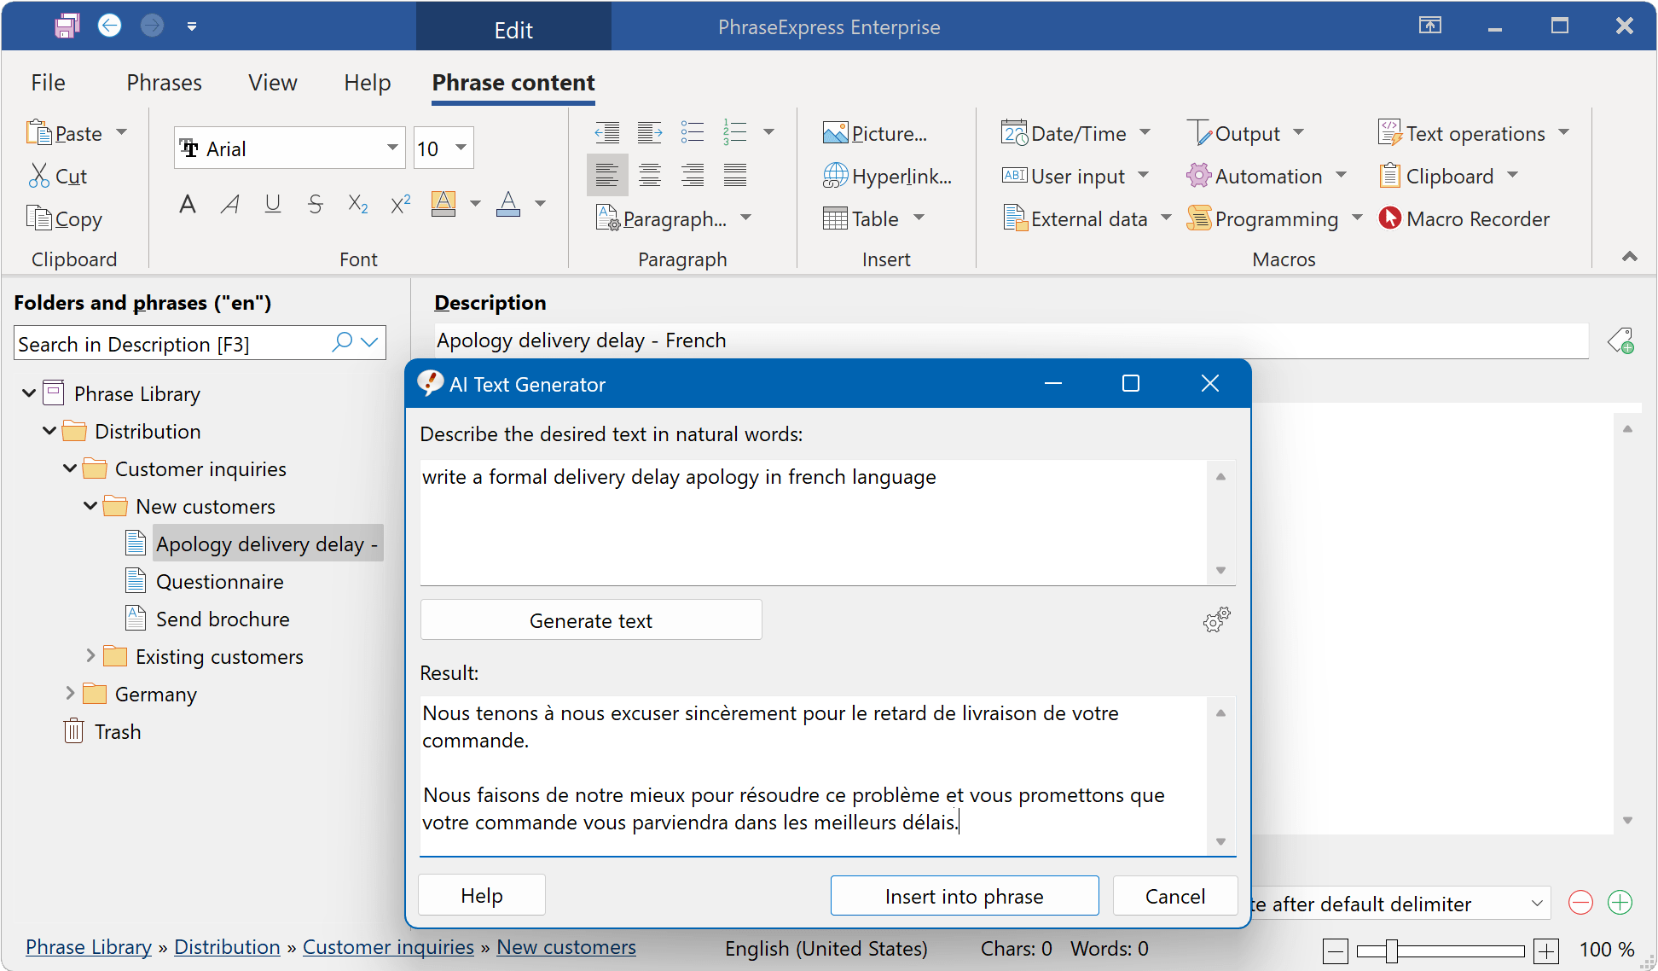Click the AI Text Generator settings gear
The height and width of the screenshot is (971, 1658).
1215,621
